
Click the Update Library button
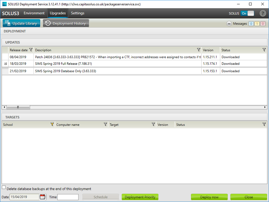pyautogui.click(x=21, y=23)
